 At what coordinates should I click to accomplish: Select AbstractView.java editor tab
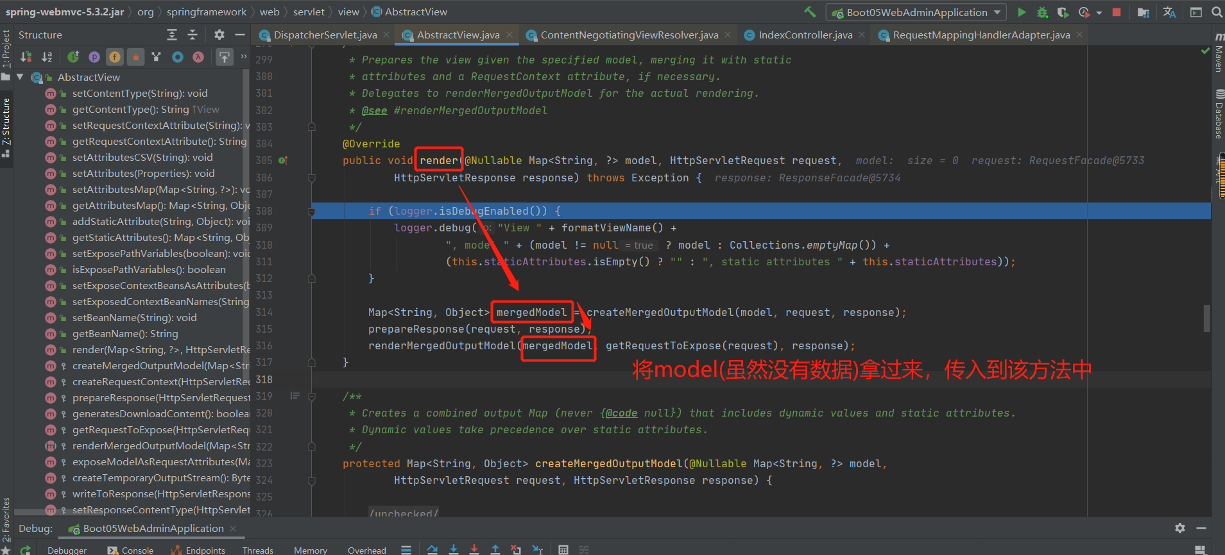click(x=458, y=35)
